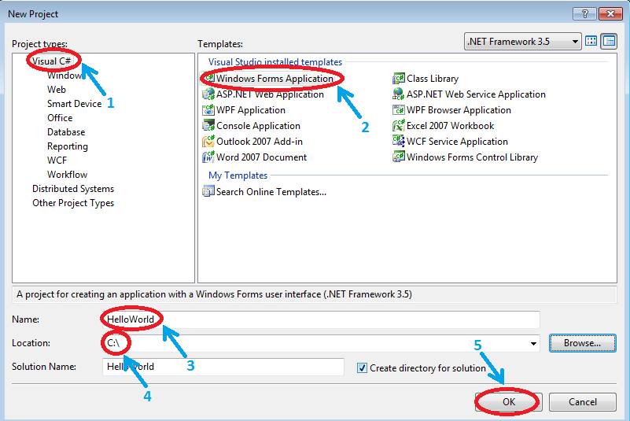Open the Location path dropdown arrow
630x421 pixels.
tap(533, 343)
